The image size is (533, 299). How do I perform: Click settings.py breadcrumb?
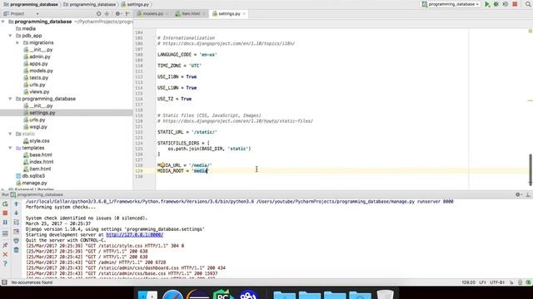[x=135, y=4]
